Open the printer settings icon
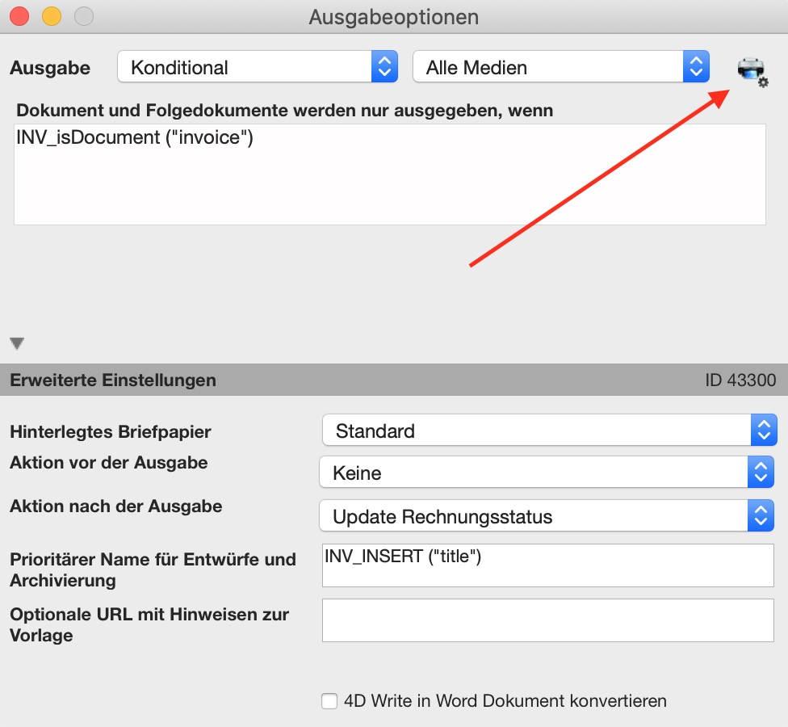 [752, 72]
